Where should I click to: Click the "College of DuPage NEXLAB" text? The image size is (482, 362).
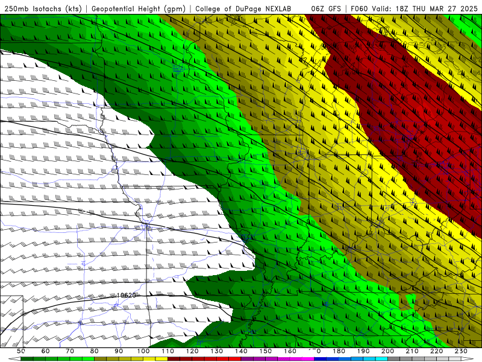tap(243, 8)
